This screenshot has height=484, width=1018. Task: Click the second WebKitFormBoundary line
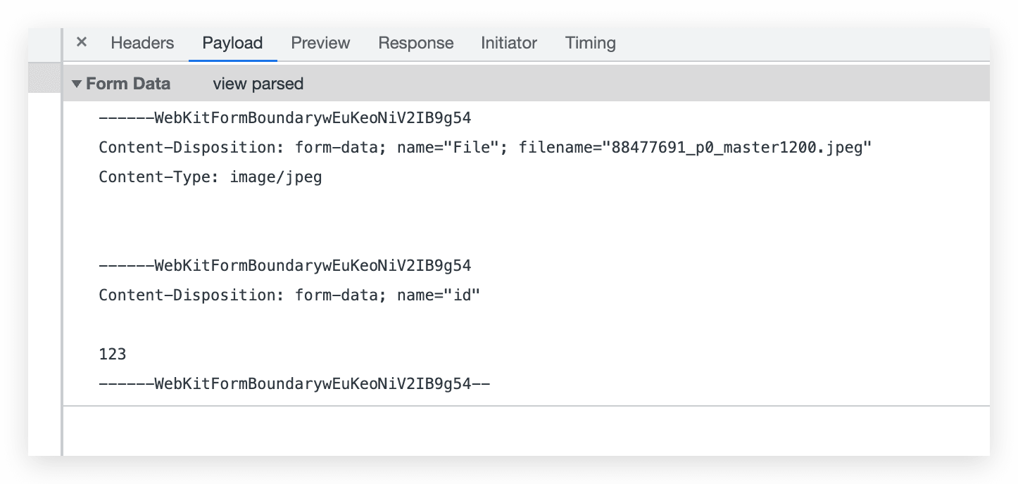coord(284,266)
